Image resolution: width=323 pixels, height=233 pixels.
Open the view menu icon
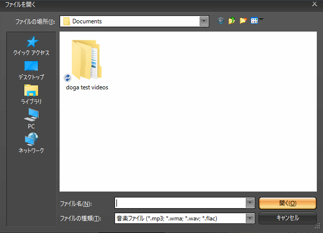coord(254,21)
